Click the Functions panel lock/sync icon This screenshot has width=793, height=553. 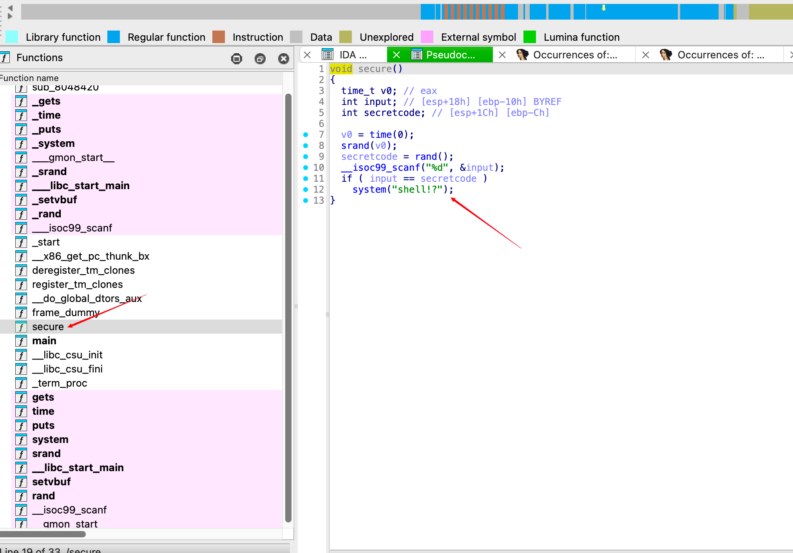[x=237, y=59]
